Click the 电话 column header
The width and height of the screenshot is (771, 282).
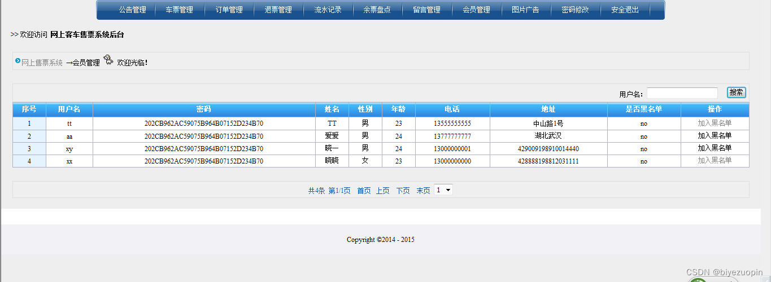(x=452, y=109)
